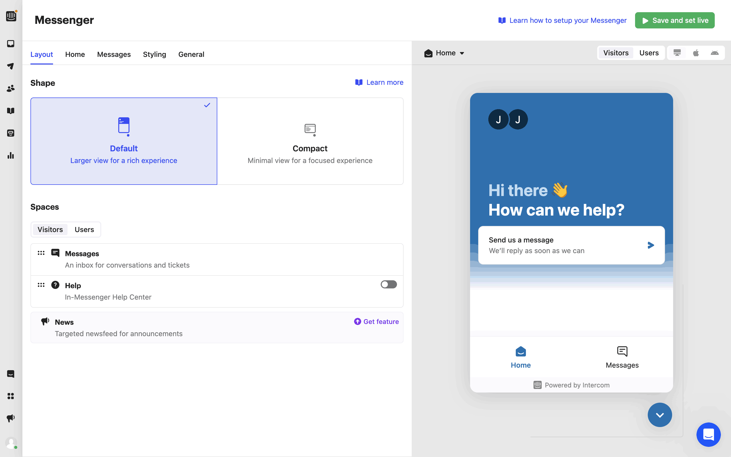Open the Apps grid icon
The height and width of the screenshot is (457, 731).
[11, 396]
